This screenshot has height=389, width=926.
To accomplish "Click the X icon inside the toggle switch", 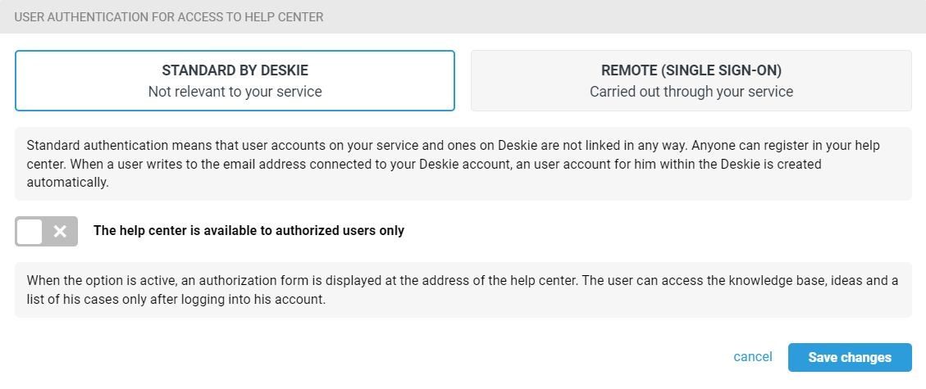I will click(x=60, y=231).
